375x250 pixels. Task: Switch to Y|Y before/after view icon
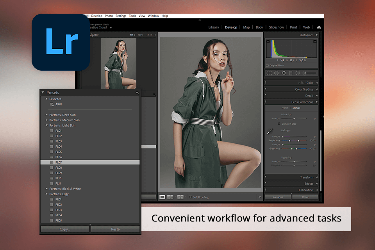click(x=180, y=197)
